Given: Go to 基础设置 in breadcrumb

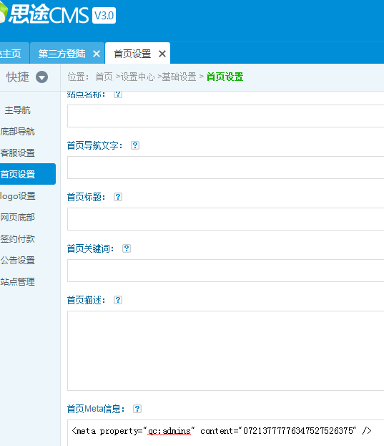Looking at the screenshot, I should 179,77.
